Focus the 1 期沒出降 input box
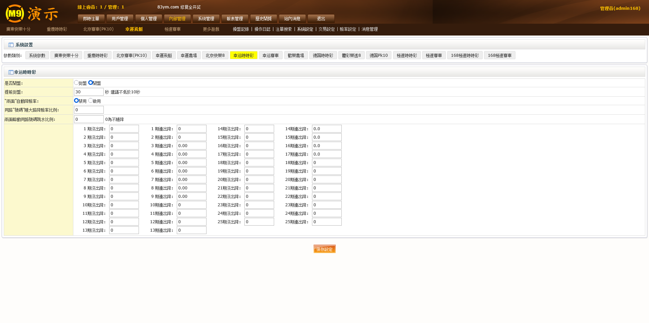 (124, 129)
